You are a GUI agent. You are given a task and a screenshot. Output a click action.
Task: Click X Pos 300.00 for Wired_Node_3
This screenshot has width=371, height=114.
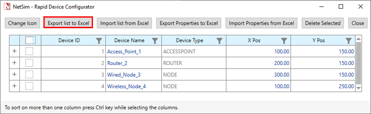coord(258,75)
